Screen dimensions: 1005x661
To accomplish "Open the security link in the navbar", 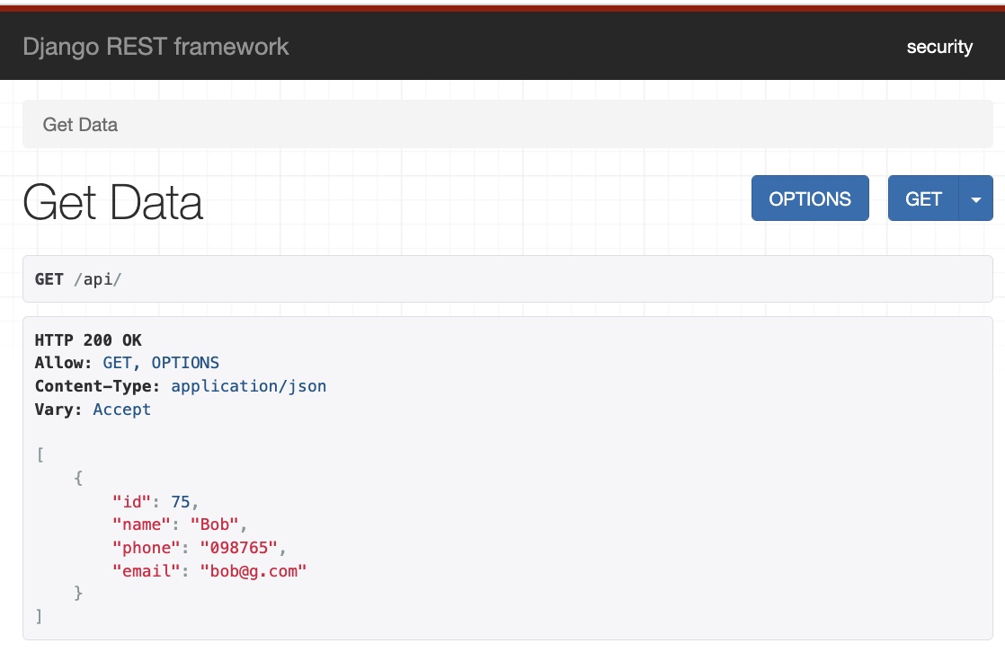I will pyautogui.click(x=940, y=47).
